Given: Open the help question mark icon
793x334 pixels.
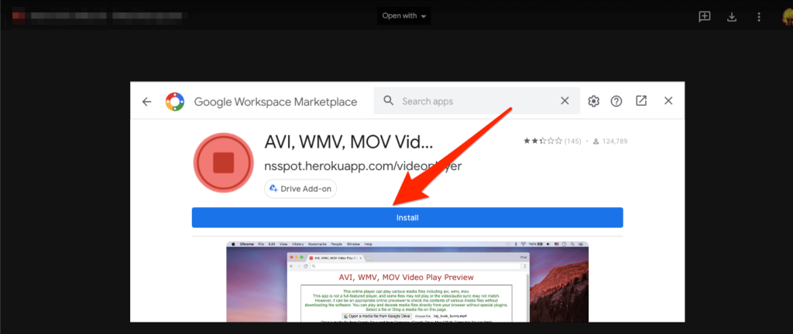Looking at the screenshot, I should 616,101.
